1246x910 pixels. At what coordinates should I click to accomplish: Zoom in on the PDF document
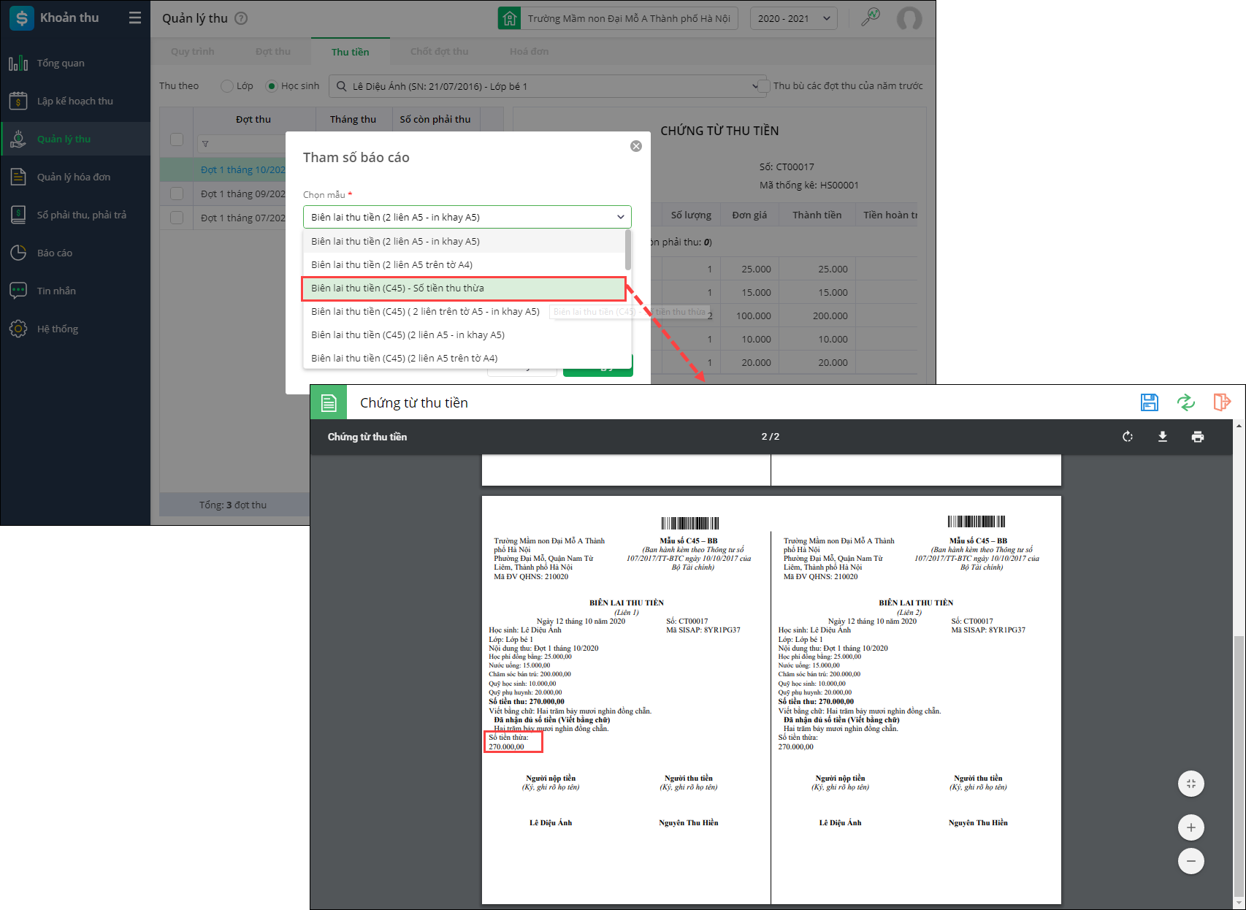click(1191, 827)
